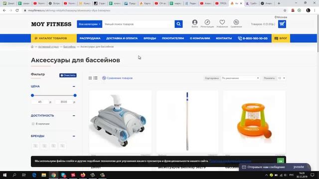Open Task View on the taskbar
This screenshot has width=319, height=179.
point(24,175)
